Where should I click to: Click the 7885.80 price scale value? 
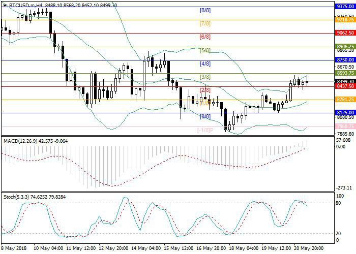click(346, 134)
